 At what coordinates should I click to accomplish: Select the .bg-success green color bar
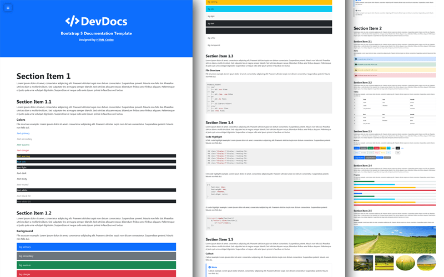click(96, 265)
